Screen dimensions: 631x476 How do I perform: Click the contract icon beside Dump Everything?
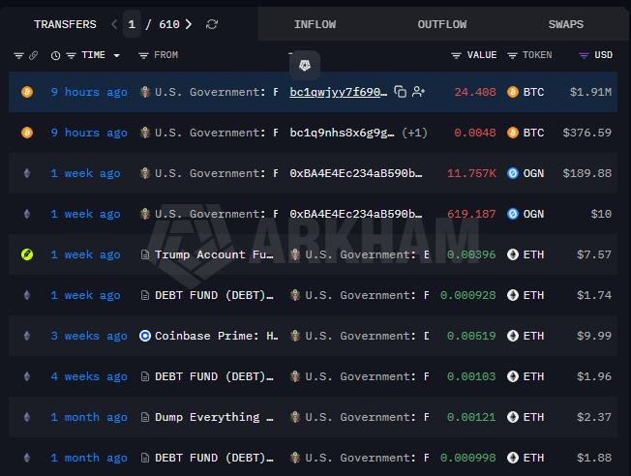coord(145,417)
